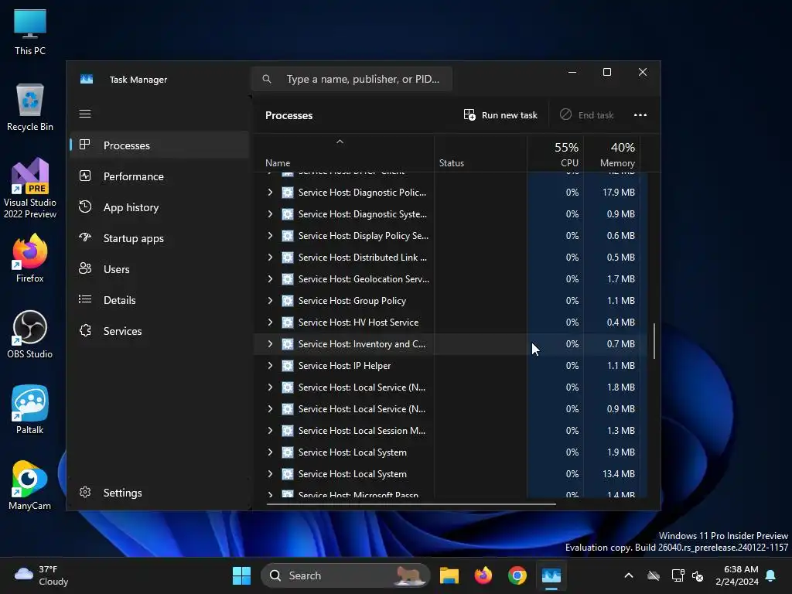Viewport: 792px width, 594px height.
Task: Sort processes by the CPU column
Action: (555, 154)
